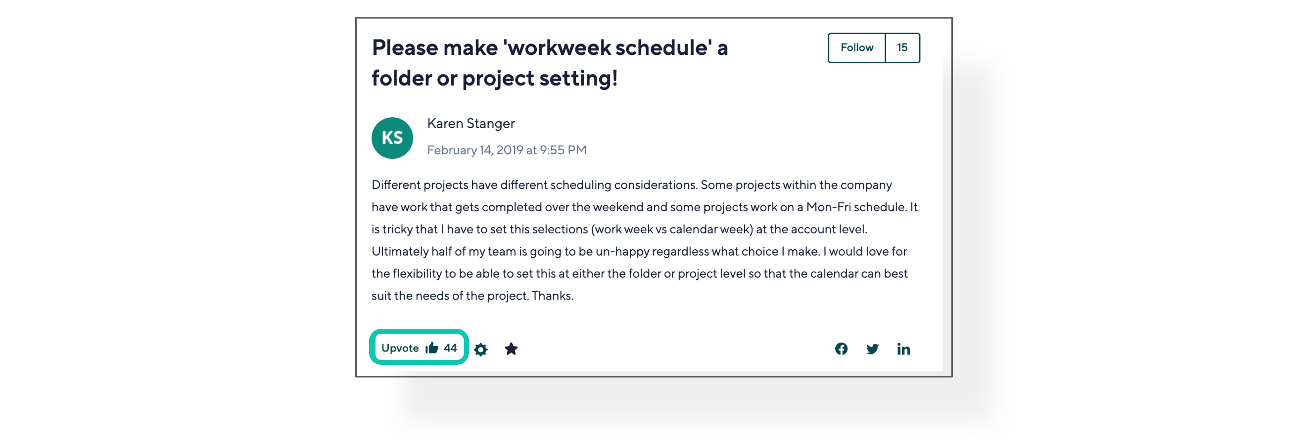Click the KS avatar circle
Image resolution: width=1315 pixels, height=441 pixels.
(392, 138)
